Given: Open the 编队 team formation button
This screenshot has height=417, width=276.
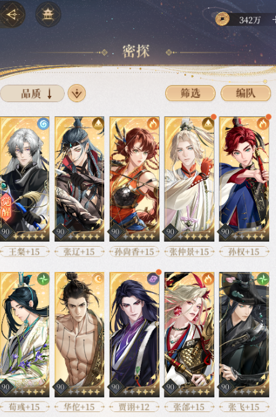Looking at the screenshot, I should [x=246, y=93].
